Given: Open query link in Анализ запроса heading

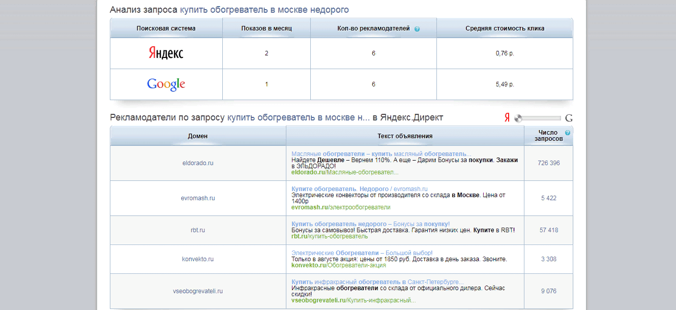Looking at the screenshot, I should (264, 10).
